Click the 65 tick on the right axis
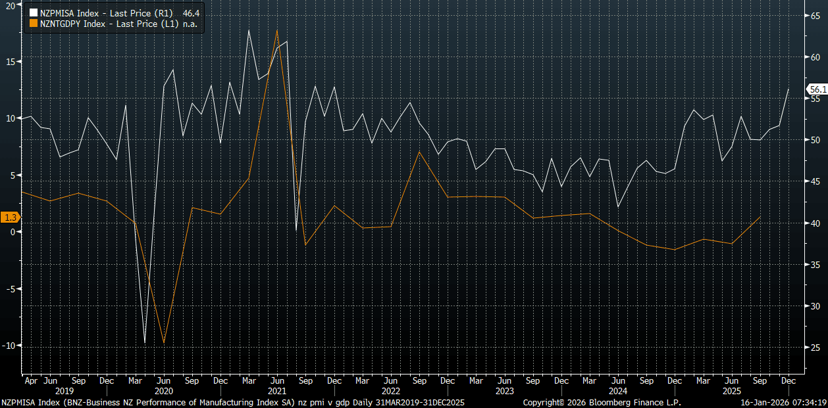 point(814,16)
